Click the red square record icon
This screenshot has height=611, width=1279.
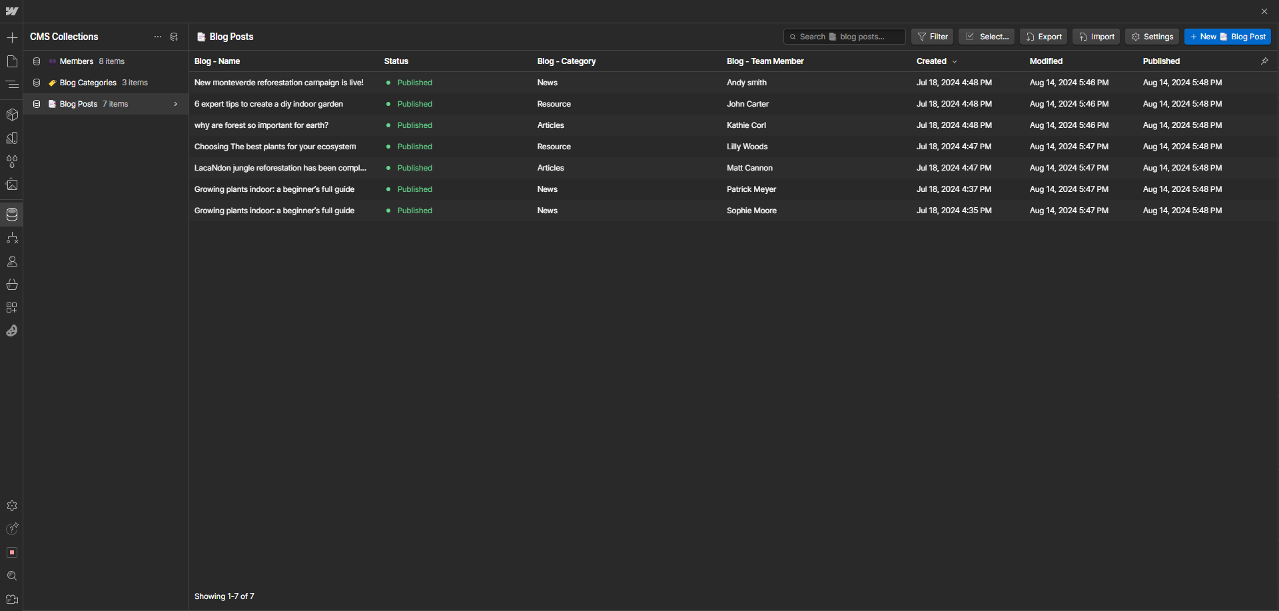point(12,552)
